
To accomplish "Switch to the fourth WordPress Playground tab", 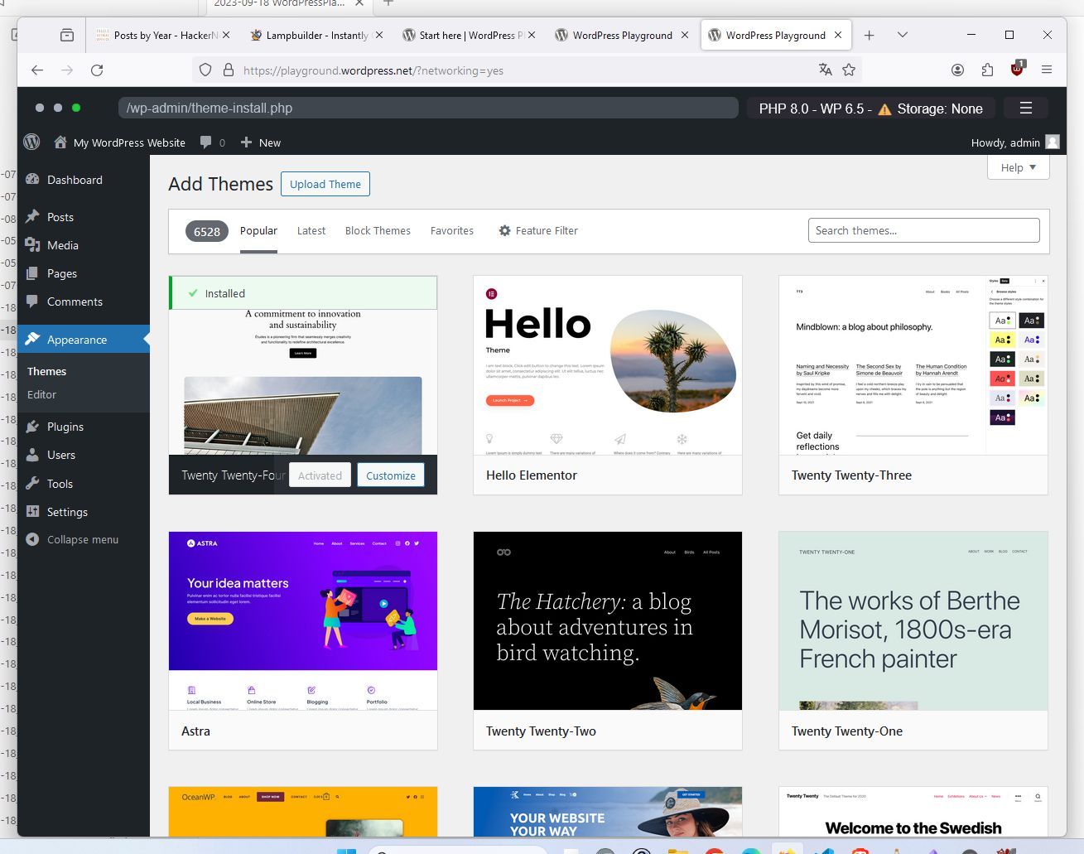I will click(x=622, y=35).
